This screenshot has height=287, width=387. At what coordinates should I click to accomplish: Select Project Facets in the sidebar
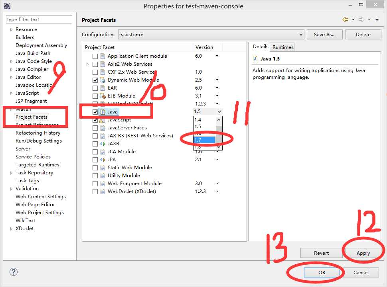32,117
